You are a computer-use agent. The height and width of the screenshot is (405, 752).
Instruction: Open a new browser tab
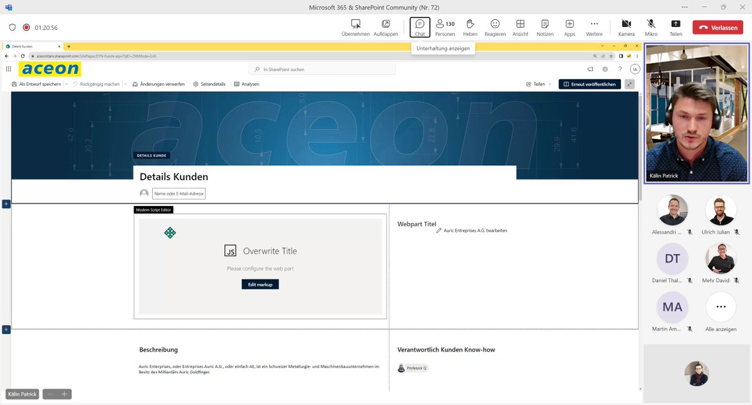pyautogui.click(x=68, y=46)
